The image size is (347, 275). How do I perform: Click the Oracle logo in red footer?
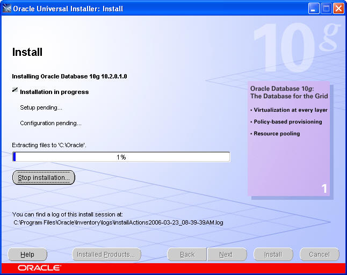[39, 267]
